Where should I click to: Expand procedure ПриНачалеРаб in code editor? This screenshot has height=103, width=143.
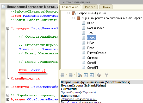(x=8, y=87)
